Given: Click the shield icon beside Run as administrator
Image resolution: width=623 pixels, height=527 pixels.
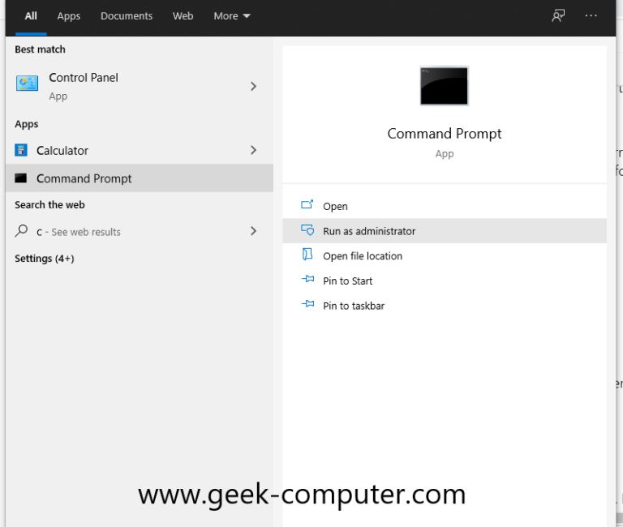Looking at the screenshot, I should click(307, 230).
